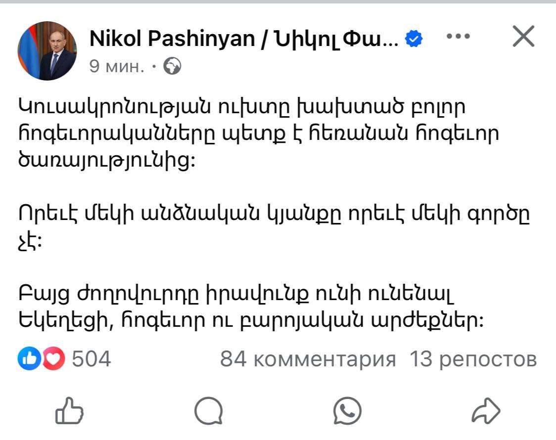Screen dimensions: 556x440
Task: View the "13 репостов" shares list
Action: pos(473,359)
